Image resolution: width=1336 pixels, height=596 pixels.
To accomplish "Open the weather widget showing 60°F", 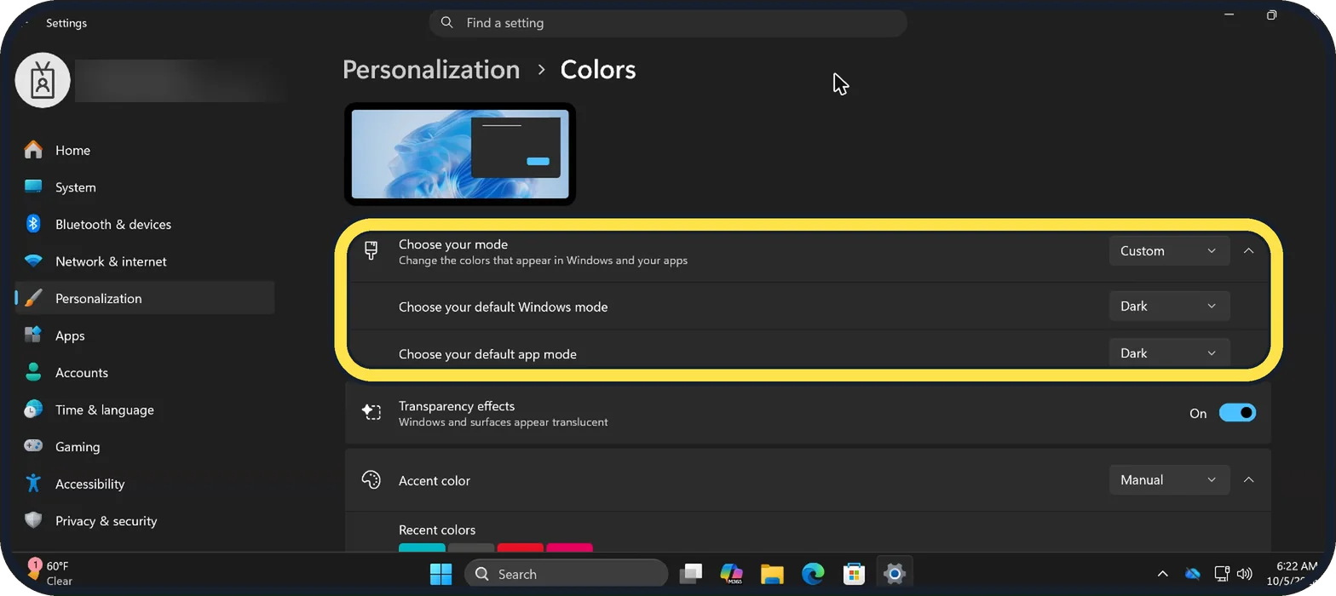I will (51, 573).
